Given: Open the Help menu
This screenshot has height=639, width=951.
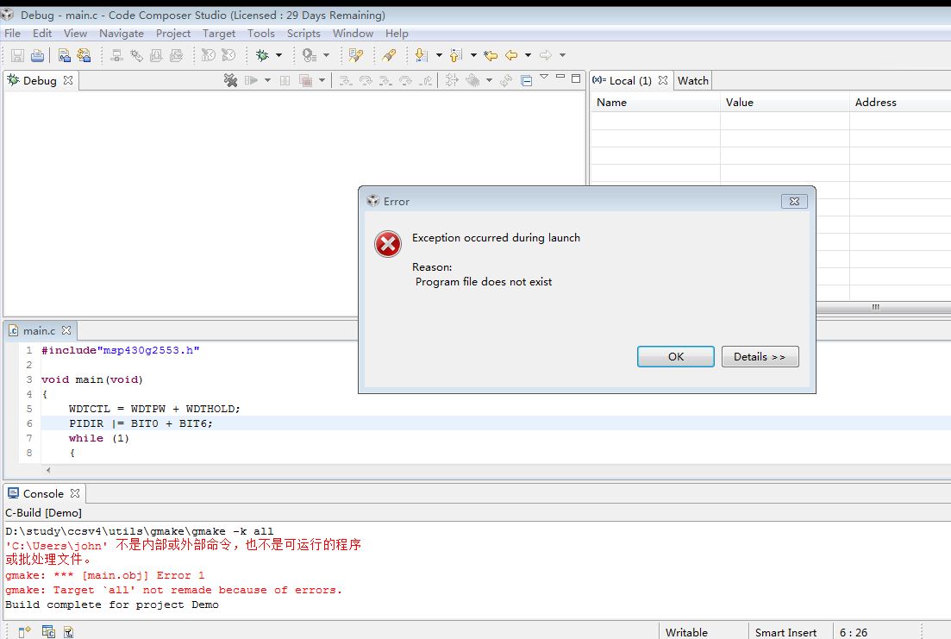Looking at the screenshot, I should [x=397, y=34].
